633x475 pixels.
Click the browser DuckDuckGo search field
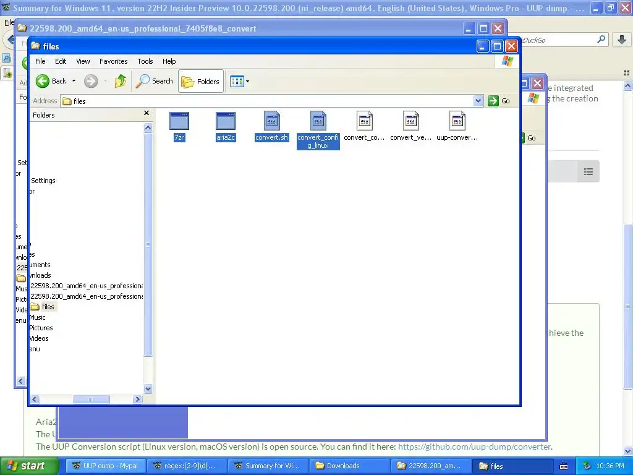pyautogui.click(x=559, y=40)
